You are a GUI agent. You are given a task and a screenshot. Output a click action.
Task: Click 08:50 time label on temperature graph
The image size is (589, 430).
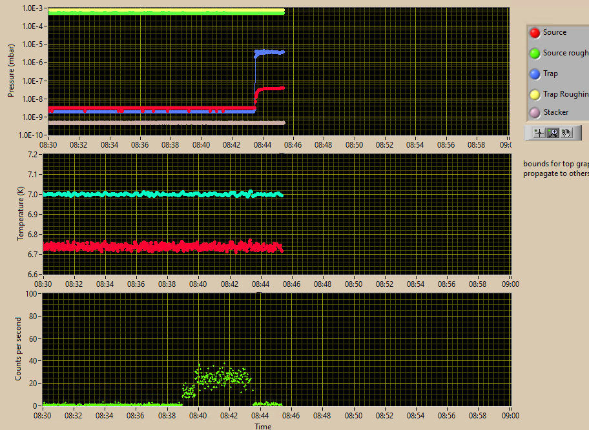[x=353, y=284]
